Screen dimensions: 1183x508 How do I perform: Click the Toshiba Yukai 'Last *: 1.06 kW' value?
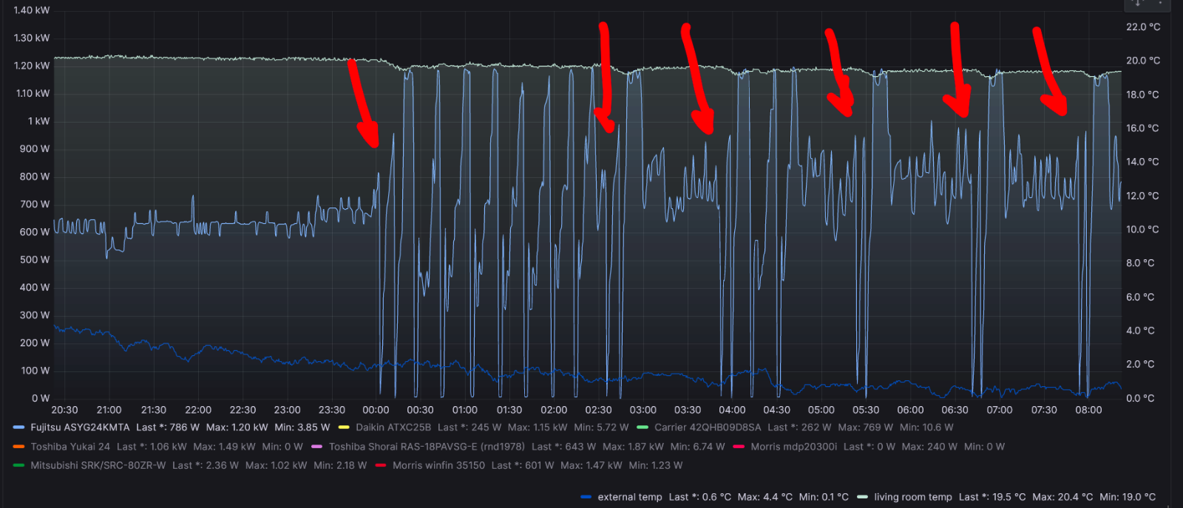152,447
